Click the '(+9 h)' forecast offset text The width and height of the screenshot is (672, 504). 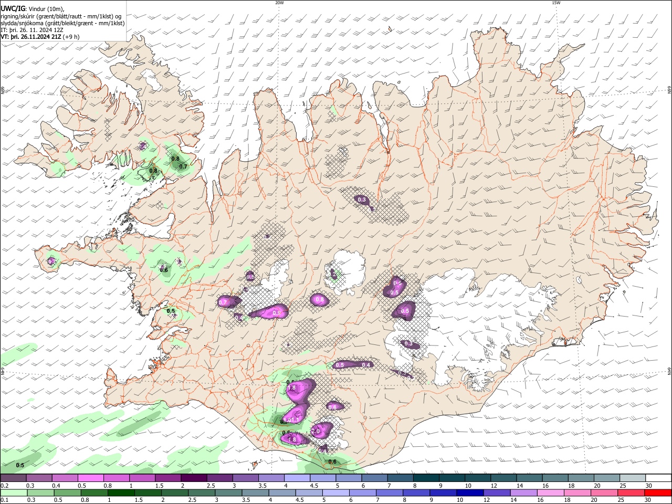[71, 37]
